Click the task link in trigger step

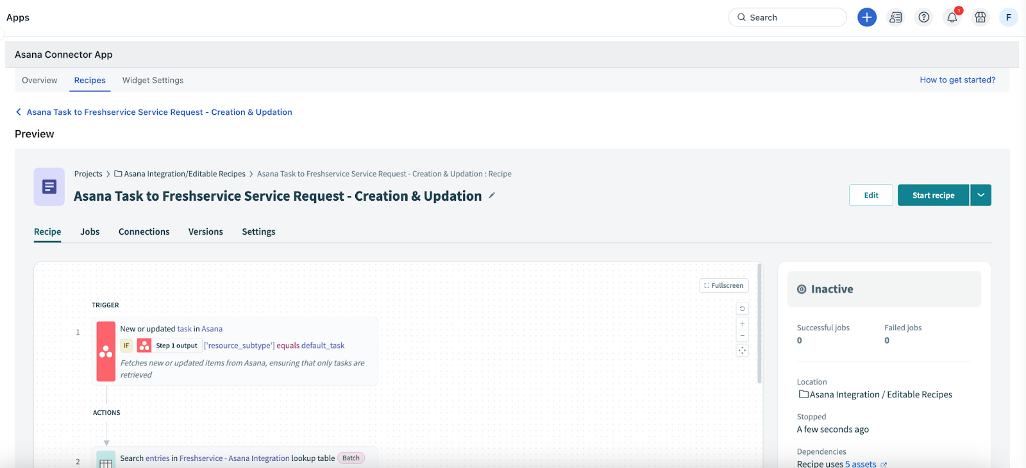click(185, 329)
